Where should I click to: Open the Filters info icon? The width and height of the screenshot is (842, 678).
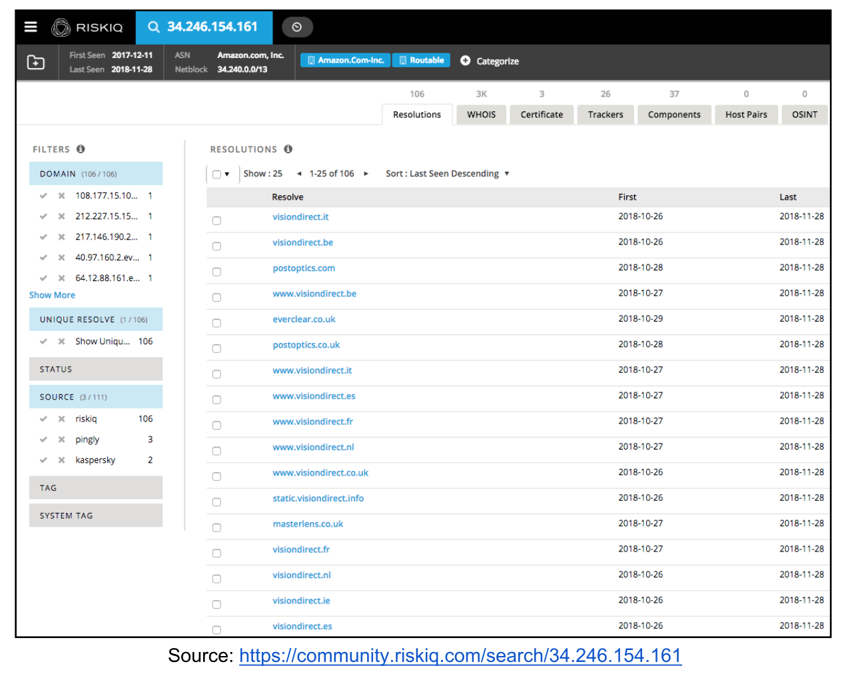coord(81,149)
